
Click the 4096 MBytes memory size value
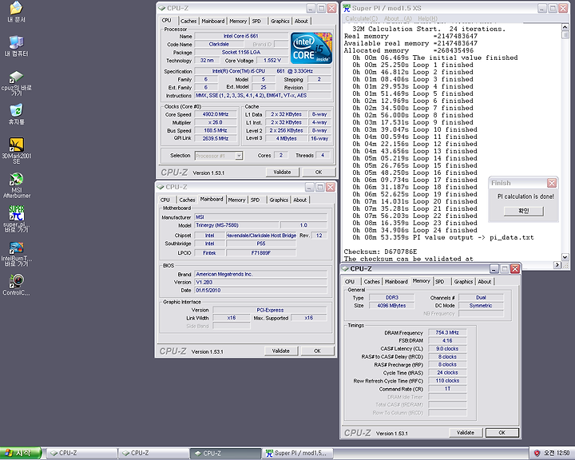pyautogui.click(x=391, y=305)
